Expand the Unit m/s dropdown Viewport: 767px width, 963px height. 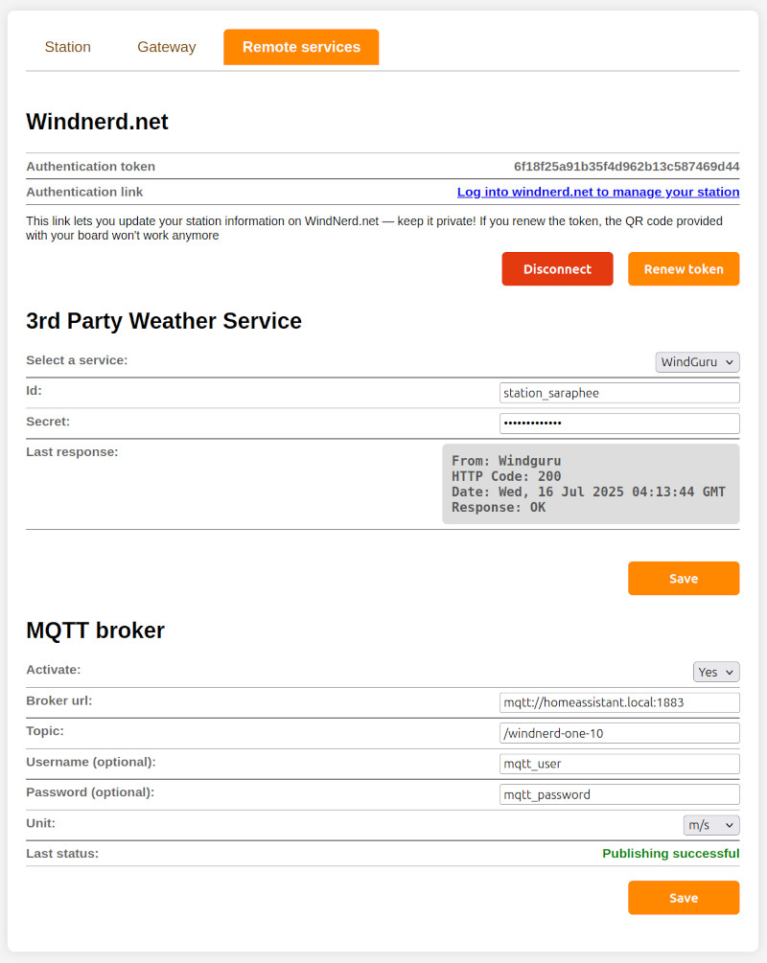[711, 825]
